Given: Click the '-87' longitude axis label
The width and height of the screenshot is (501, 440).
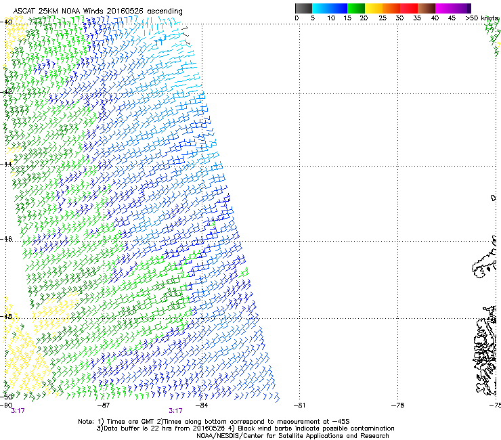Looking at the screenshot, I should [x=103, y=405].
